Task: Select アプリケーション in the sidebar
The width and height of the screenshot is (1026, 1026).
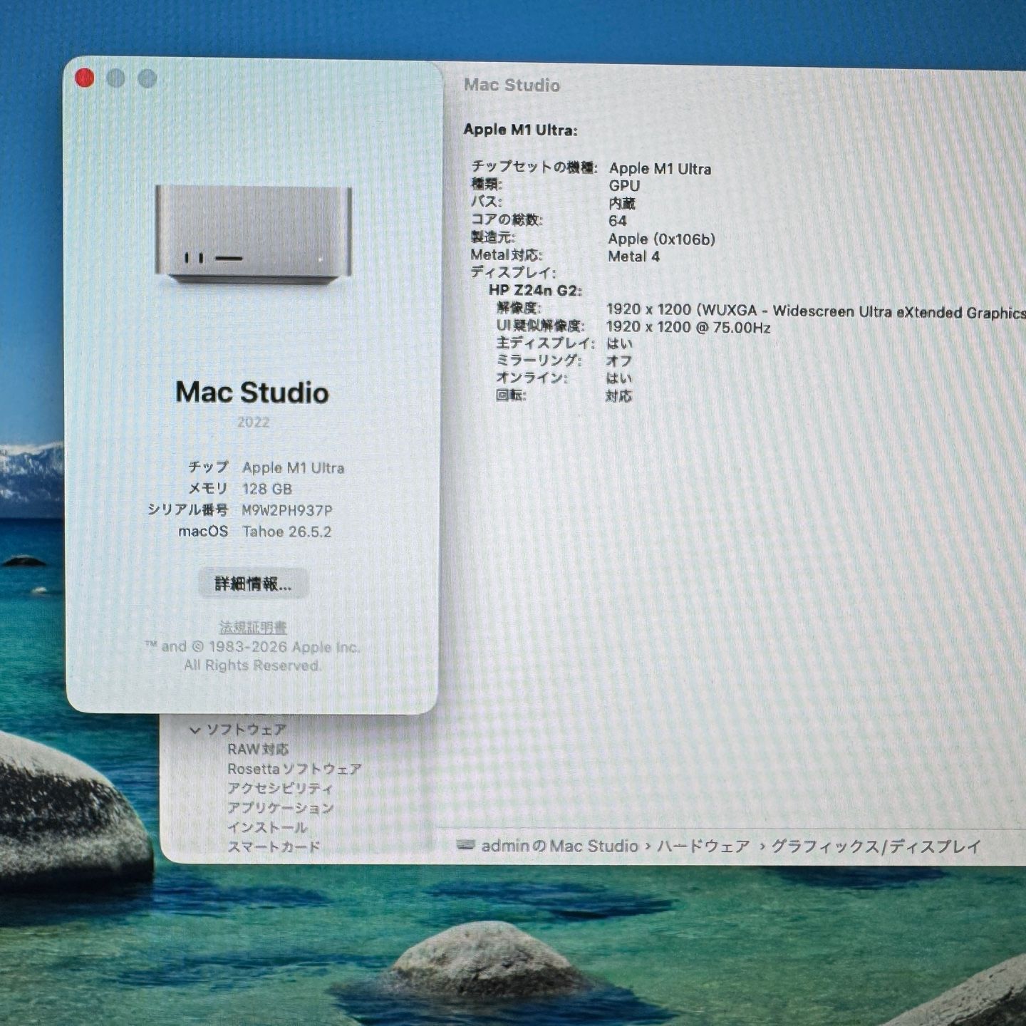Action: (280, 808)
